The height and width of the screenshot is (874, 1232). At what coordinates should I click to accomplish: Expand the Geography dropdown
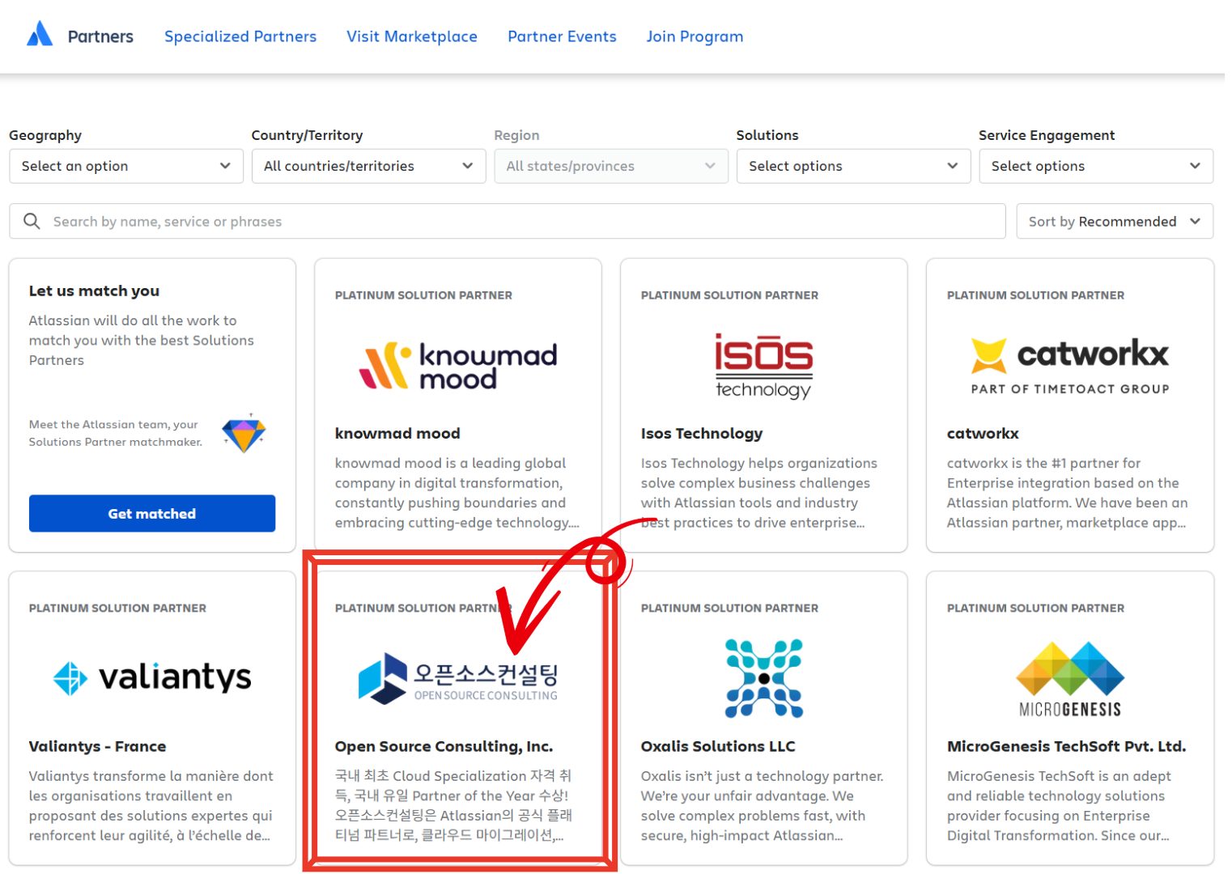[x=126, y=166]
